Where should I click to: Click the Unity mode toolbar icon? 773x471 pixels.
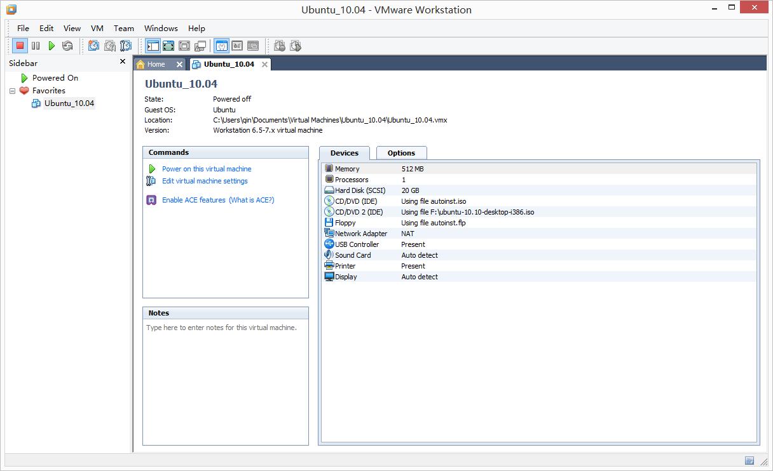click(200, 46)
